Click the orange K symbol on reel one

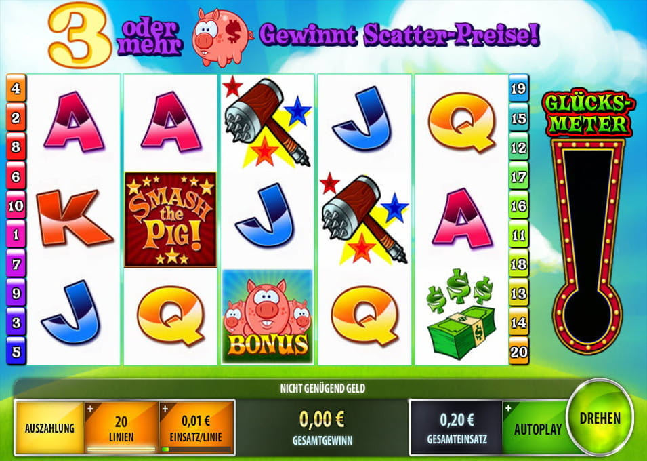click(x=75, y=218)
